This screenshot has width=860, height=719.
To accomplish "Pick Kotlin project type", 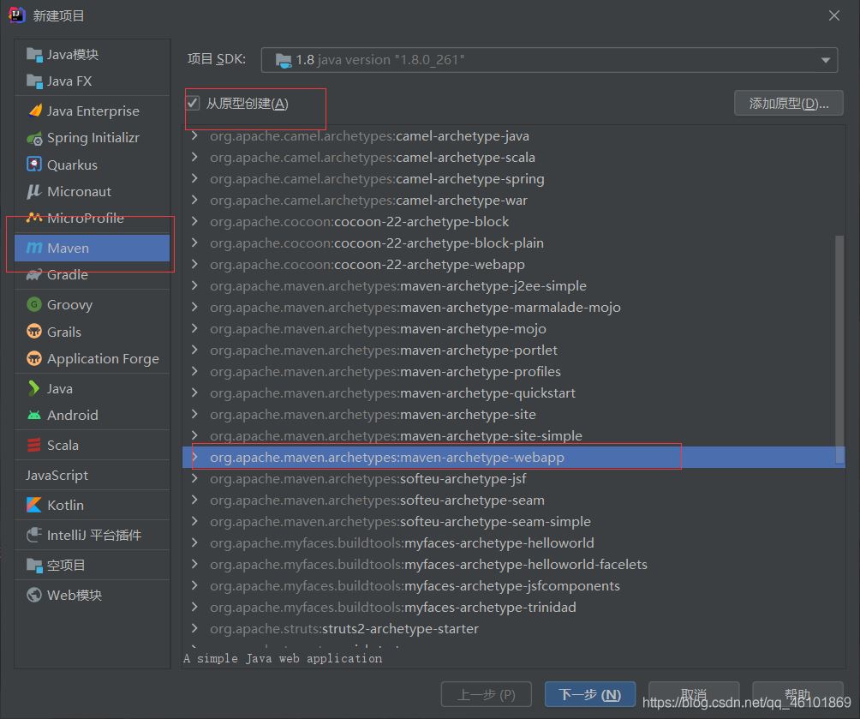I will pos(93,505).
